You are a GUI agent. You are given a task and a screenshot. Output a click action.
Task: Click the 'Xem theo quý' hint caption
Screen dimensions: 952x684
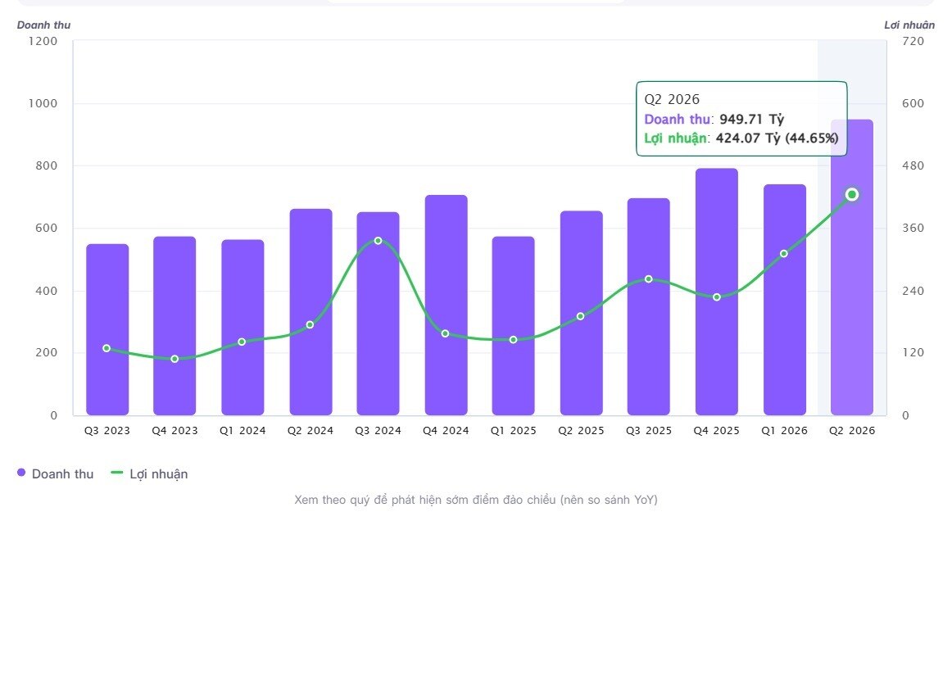[x=476, y=501]
